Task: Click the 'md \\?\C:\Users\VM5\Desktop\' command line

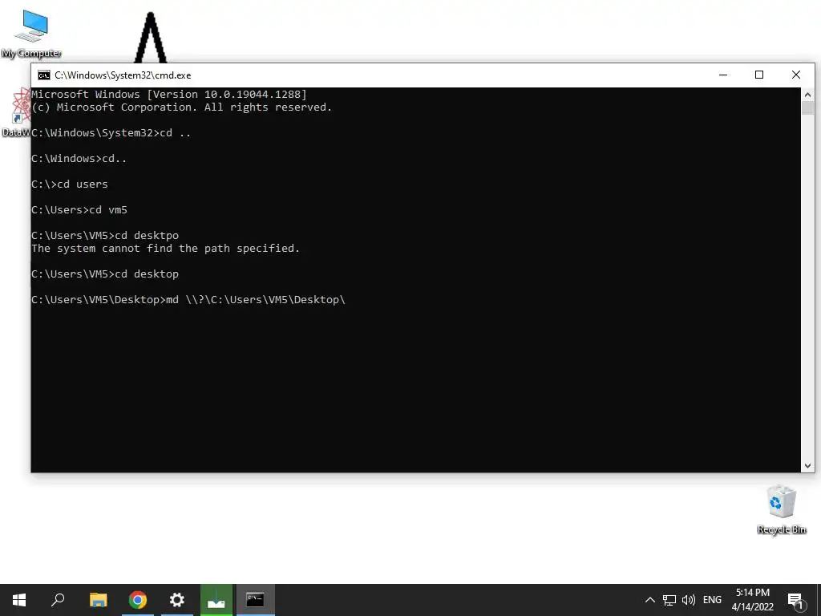Action: point(188,300)
